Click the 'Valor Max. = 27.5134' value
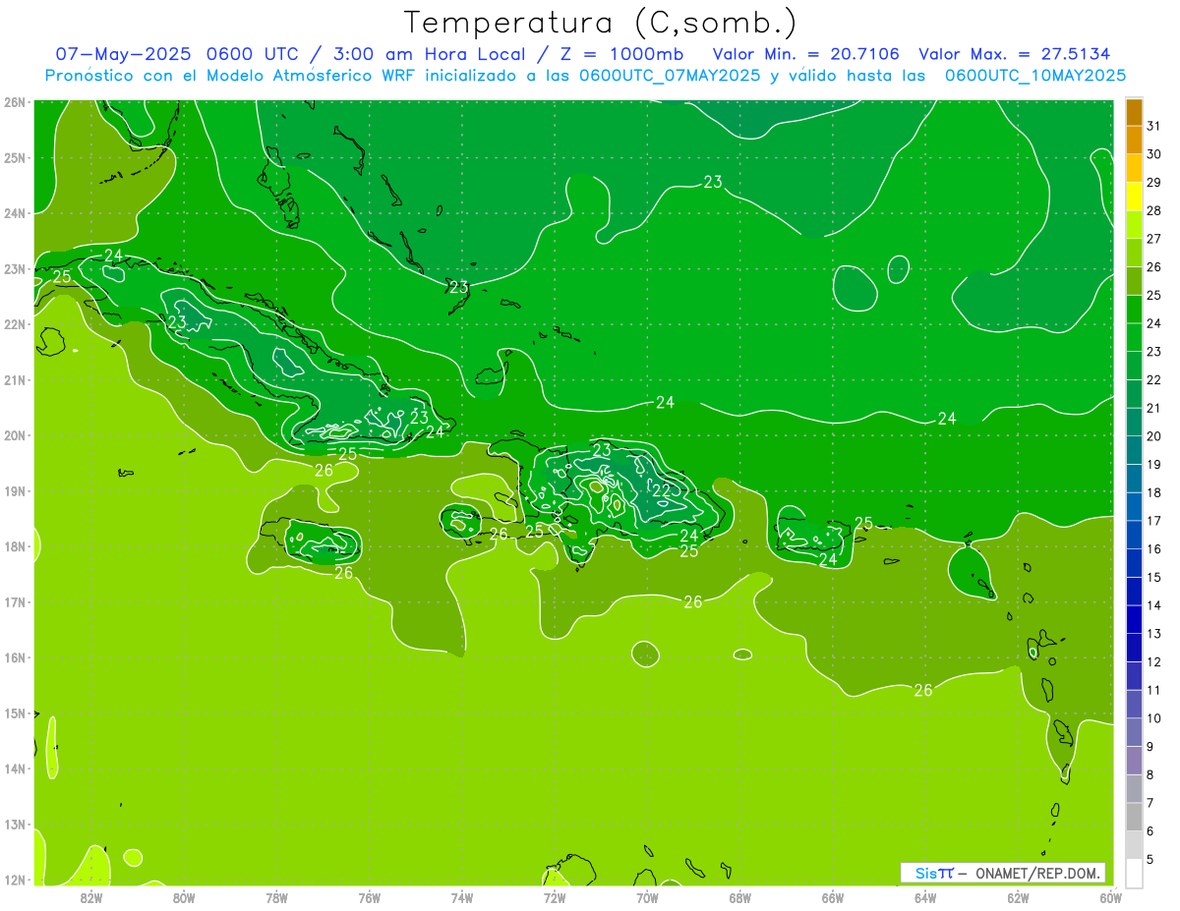Image resolution: width=1180 pixels, height=911 pixels. coord(1014,54)
